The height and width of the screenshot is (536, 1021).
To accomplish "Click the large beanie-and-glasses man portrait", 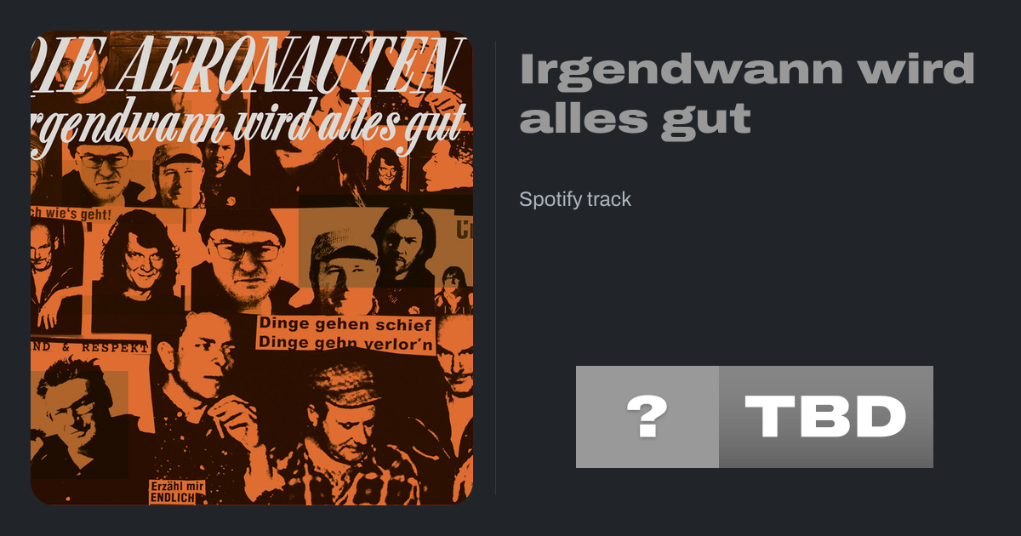I will tap(242, 255).
